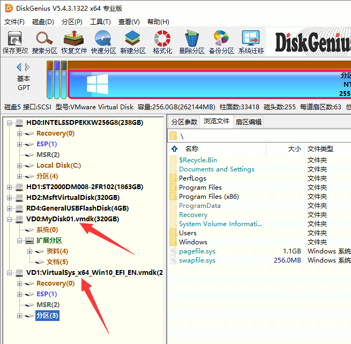Select MSR(2) under HD0

click(48, 155)
